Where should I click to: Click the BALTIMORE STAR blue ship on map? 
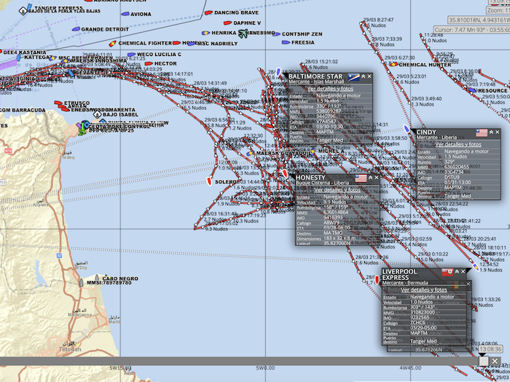click(278, 72)
